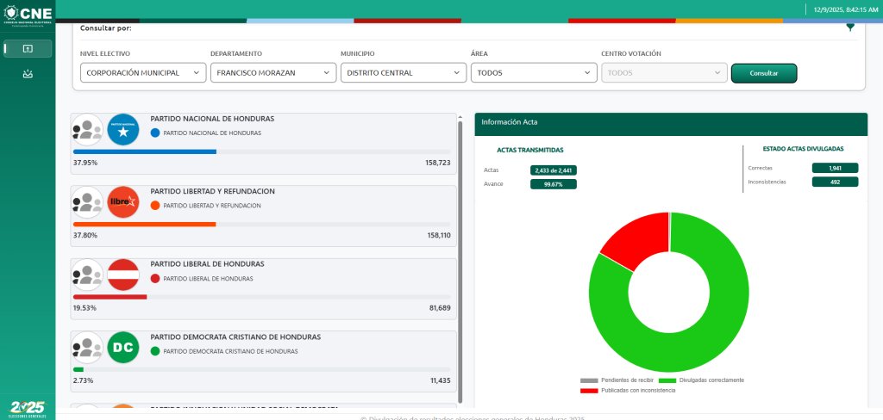Click the party results list scrollbar
The image size is (883, 420).
460,258
